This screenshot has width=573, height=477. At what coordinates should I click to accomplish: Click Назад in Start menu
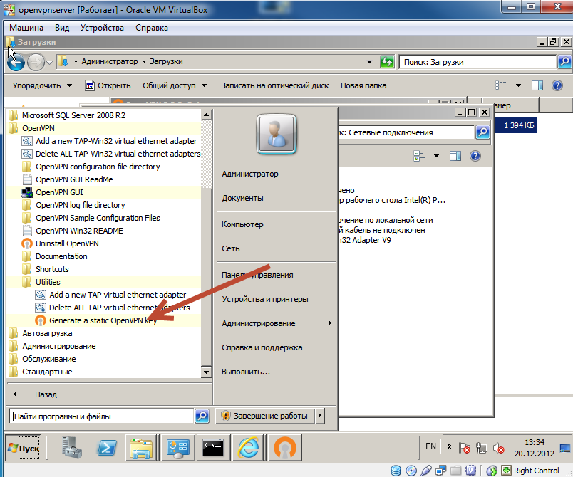[46, 394]
